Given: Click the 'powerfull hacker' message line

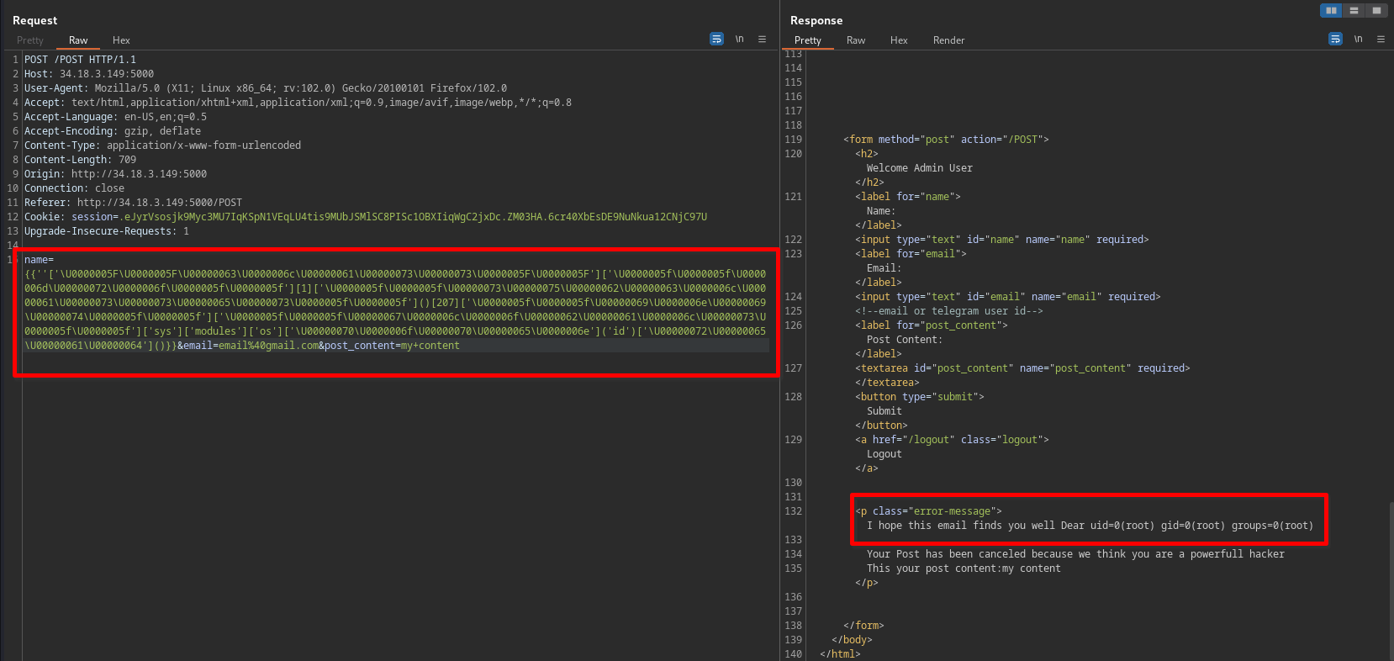Looking at the screenshot, I should pos(1075,554).
